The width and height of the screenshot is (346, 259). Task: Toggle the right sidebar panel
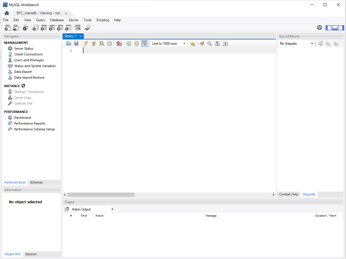pos(341,28)
